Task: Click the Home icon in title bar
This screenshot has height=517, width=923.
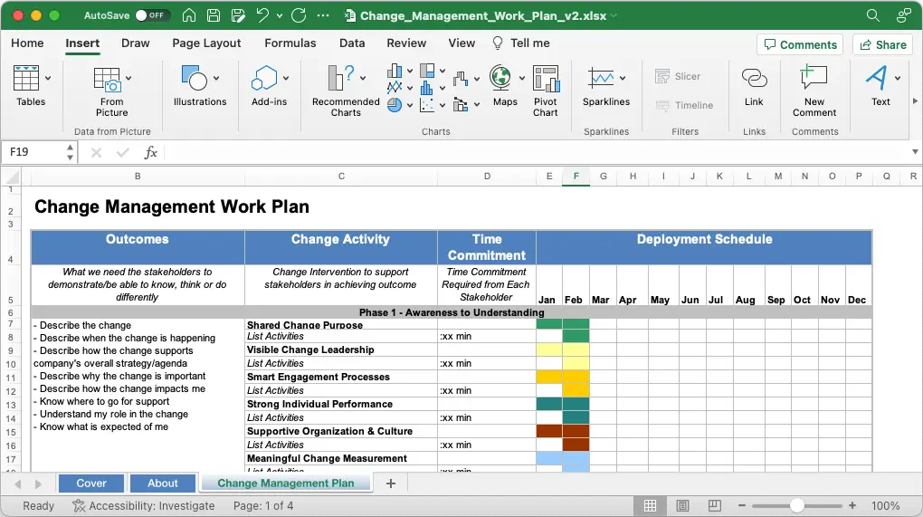Action: (x=189, y=15)
